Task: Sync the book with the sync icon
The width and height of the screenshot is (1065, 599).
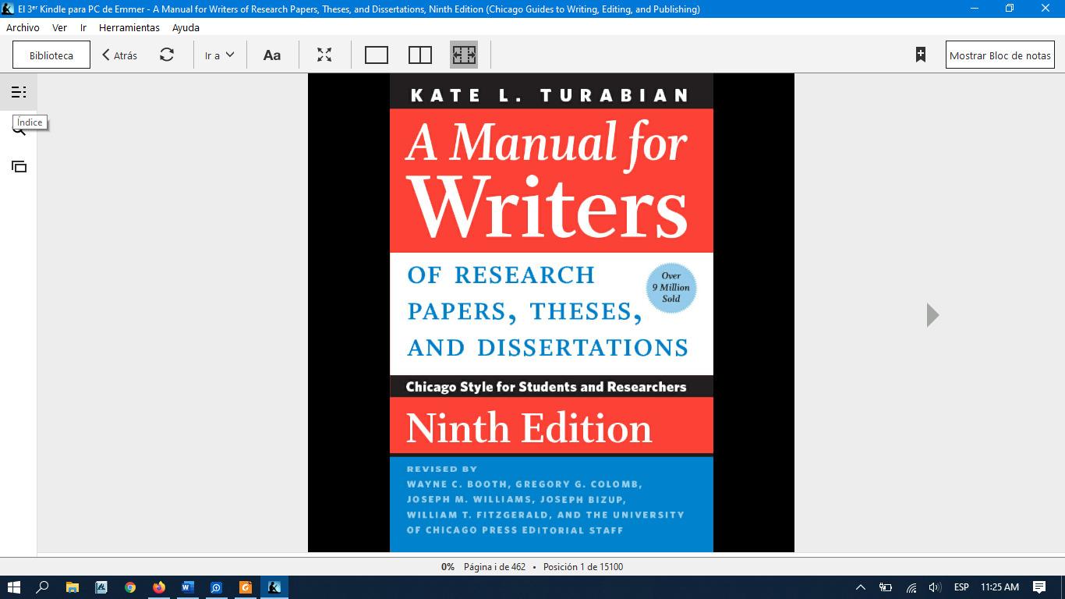Action: coord(166,55)
